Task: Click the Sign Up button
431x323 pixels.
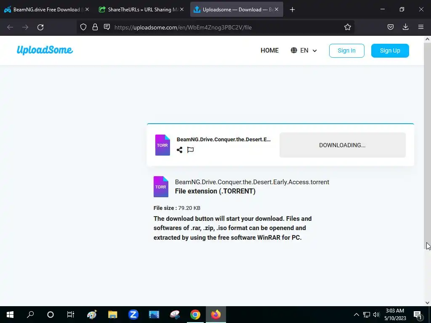Action: point(390,50)
